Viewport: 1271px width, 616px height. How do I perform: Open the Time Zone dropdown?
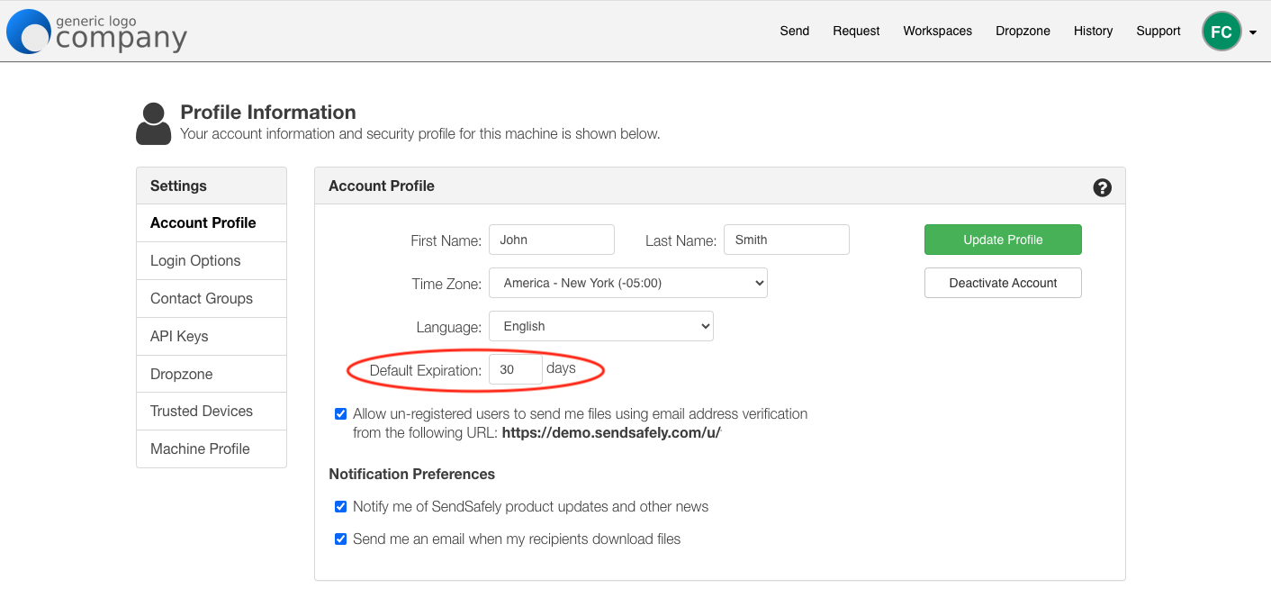click(627, 282)
